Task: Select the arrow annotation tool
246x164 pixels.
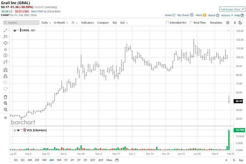Action: pyautogui.click(x=5, y=49)
